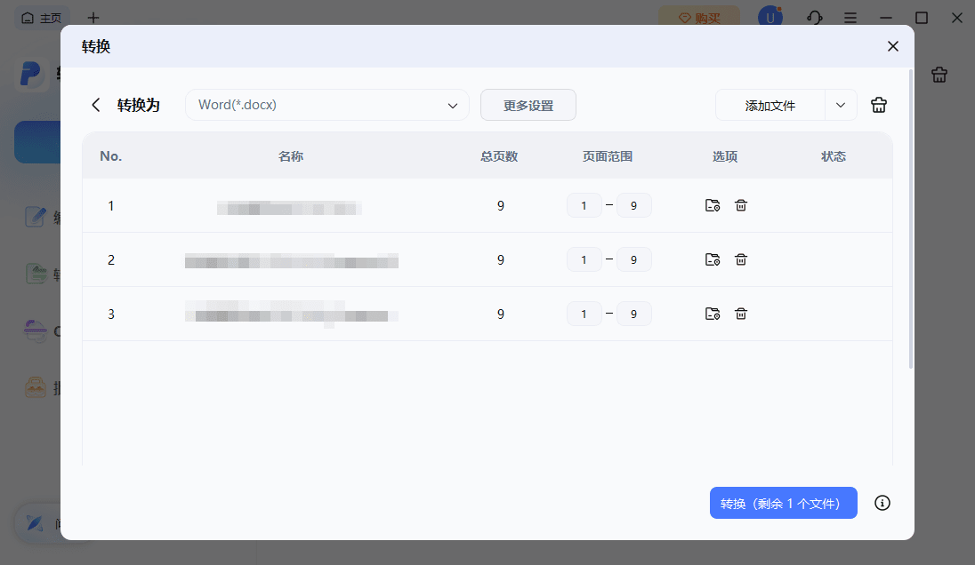Edit end page field of row 2
Screen dimensions: 975x565
click(633, 259)
